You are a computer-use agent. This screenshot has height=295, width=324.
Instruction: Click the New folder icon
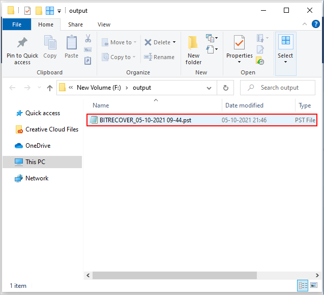point(193,43)
